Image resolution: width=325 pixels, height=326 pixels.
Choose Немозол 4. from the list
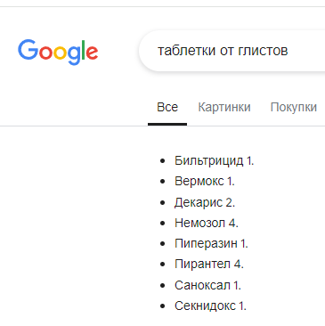click(207, 223)
